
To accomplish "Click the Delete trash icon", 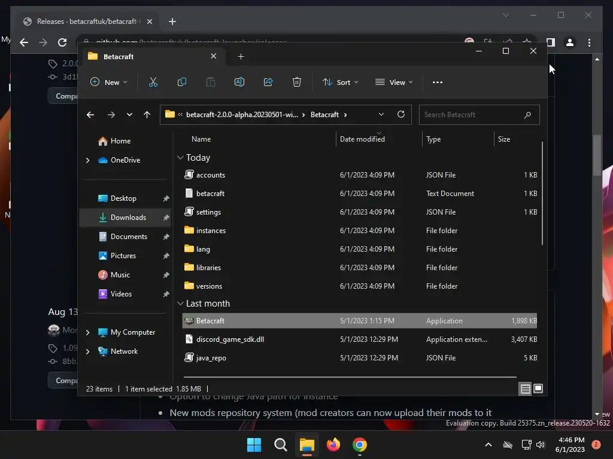I will tap(297, 82).
